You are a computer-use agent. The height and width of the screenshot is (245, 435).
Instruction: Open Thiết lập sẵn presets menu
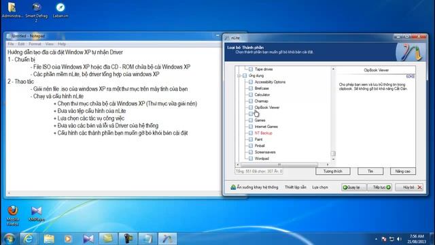296,187
